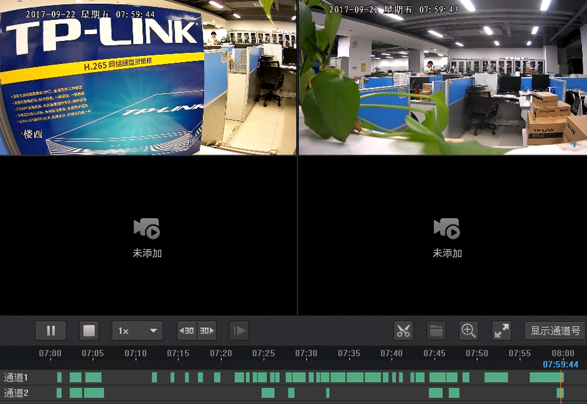Jump to 07:45 on the timeline ruler

[x=434, y=353]
